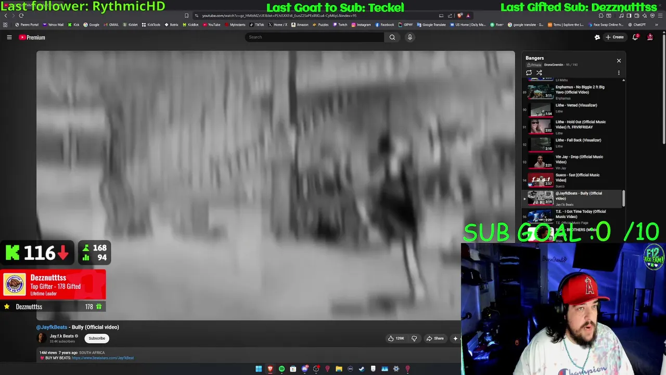Toggle playlist shuffle
The width and height of the screenshot is (666, 375).
pos(539,73)
